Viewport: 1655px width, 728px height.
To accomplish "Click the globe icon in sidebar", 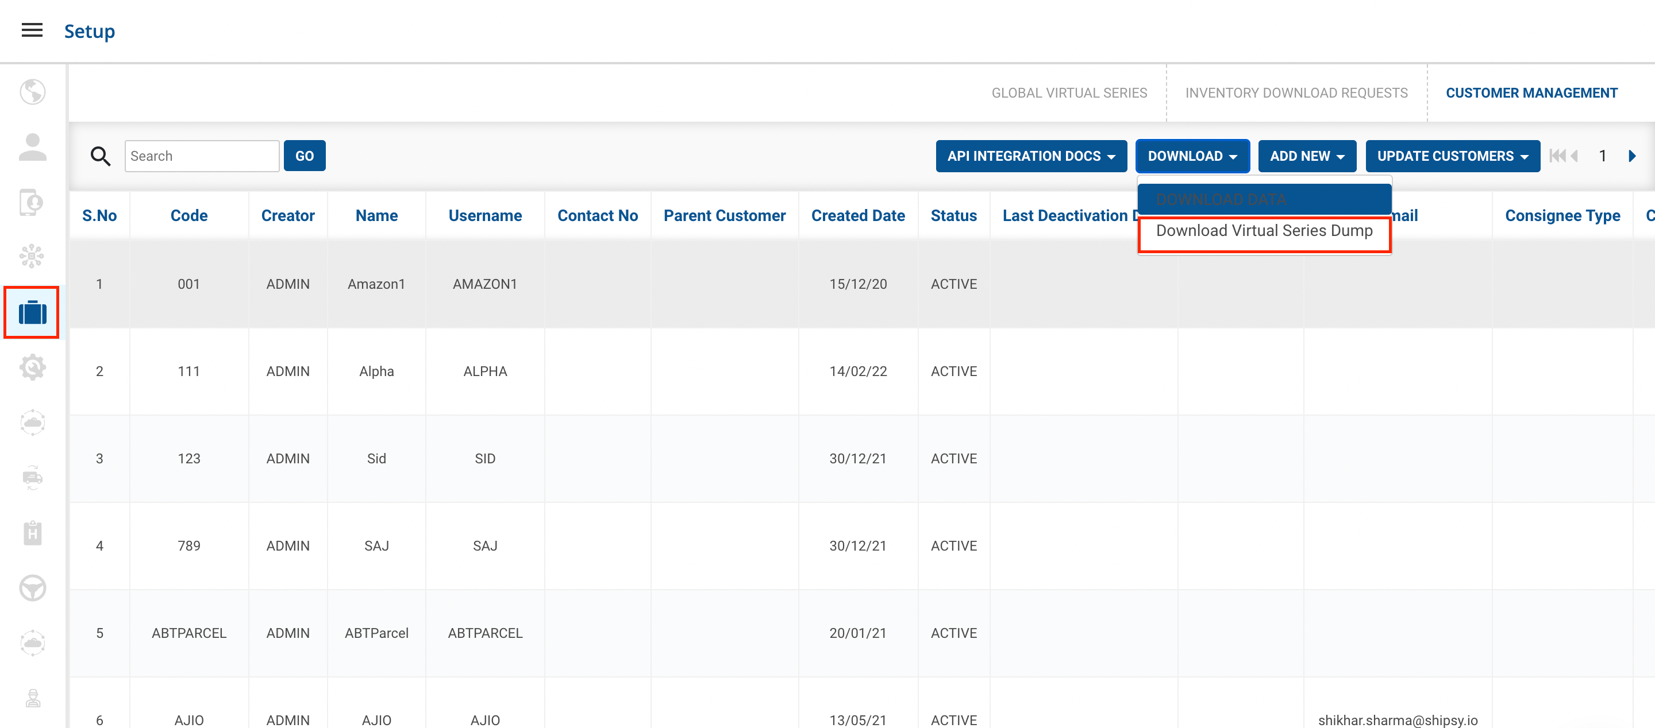I will click(32, 92).
